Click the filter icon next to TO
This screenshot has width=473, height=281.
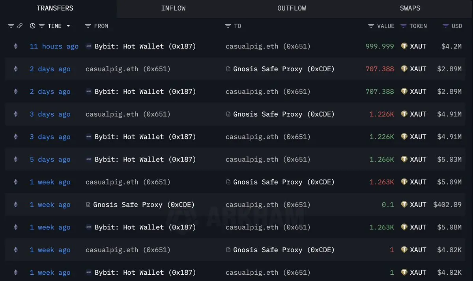click(x=228, y=26)
